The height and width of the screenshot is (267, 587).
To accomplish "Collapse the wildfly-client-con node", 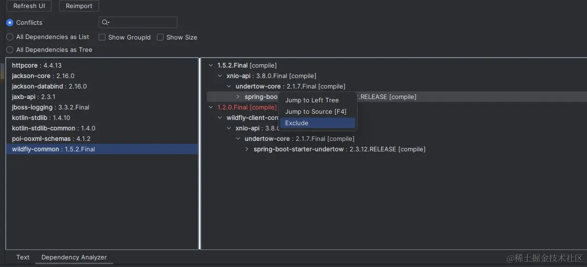I will [220, 118].
